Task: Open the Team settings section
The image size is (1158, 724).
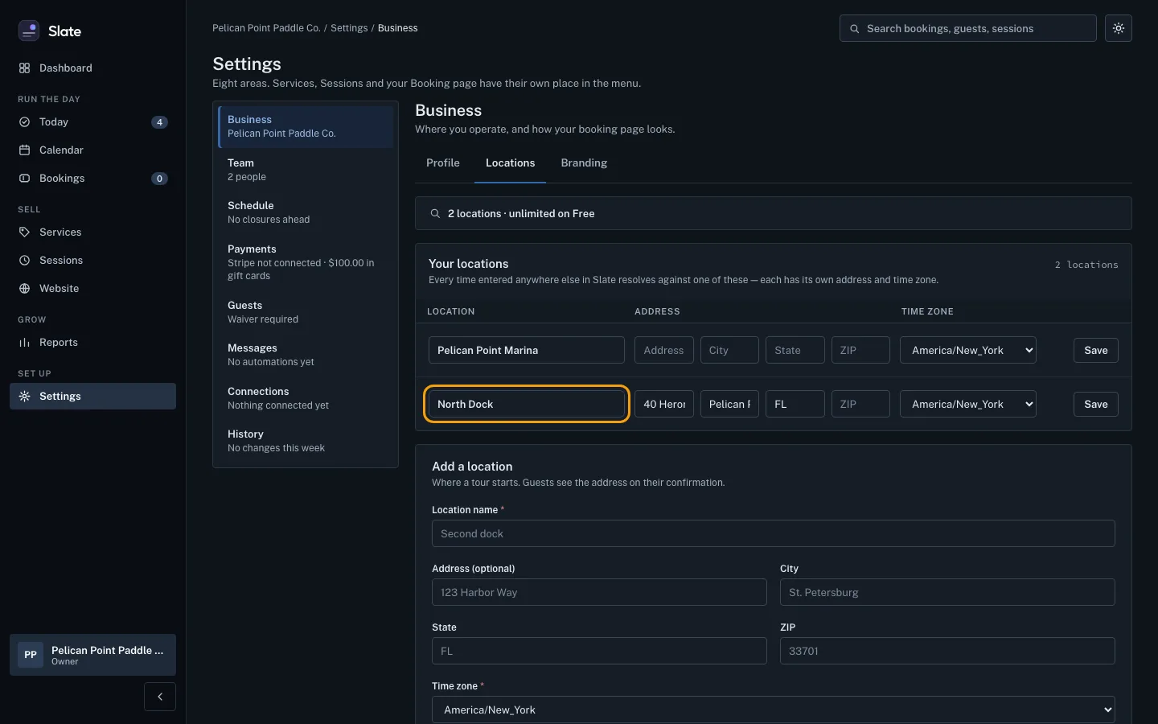Action: (306, 170)
